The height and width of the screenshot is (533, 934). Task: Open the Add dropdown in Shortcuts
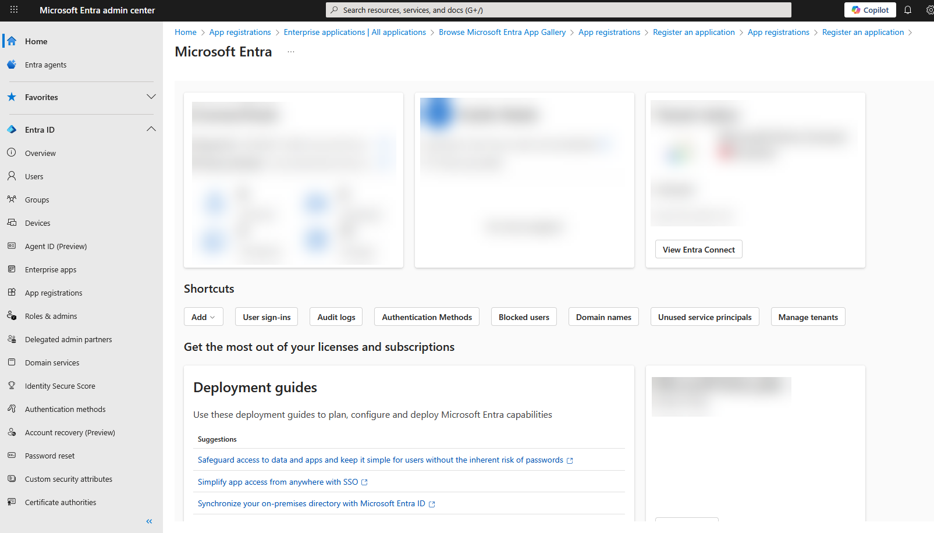click(x=203, y=317)
